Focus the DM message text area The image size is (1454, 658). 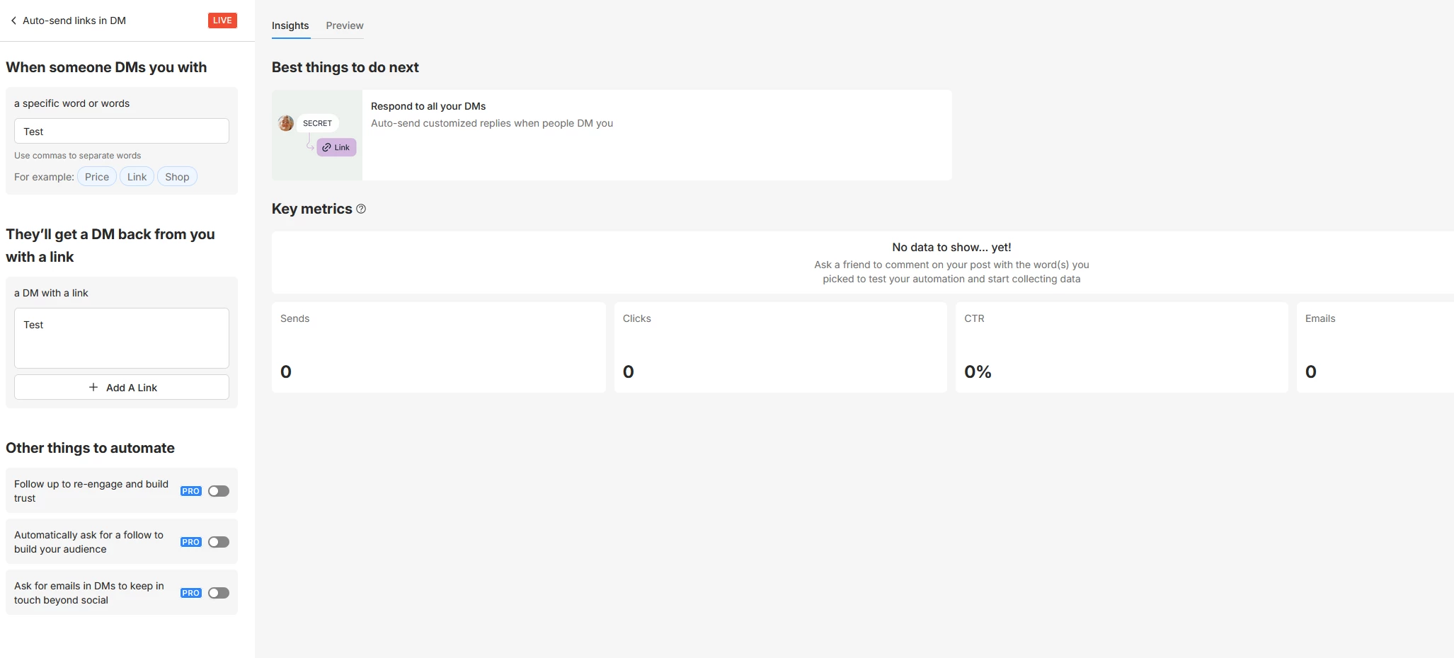[122, 337]
